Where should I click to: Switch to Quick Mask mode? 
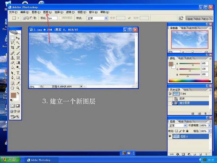[18, 106]
